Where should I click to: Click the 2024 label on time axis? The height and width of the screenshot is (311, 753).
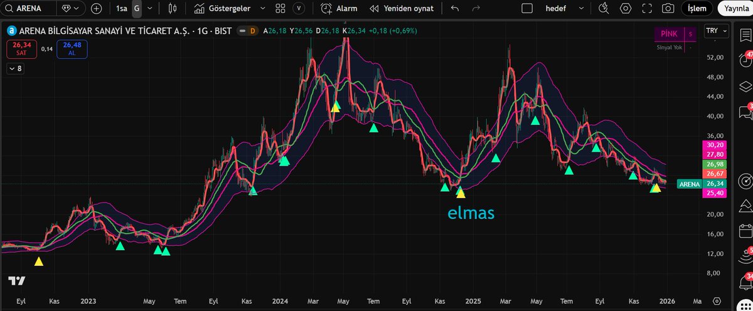click(x=280, y=300)
